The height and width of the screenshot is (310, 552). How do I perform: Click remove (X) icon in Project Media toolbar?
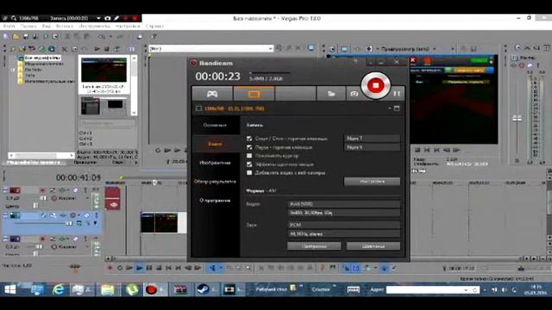click(x=65, y=49)
